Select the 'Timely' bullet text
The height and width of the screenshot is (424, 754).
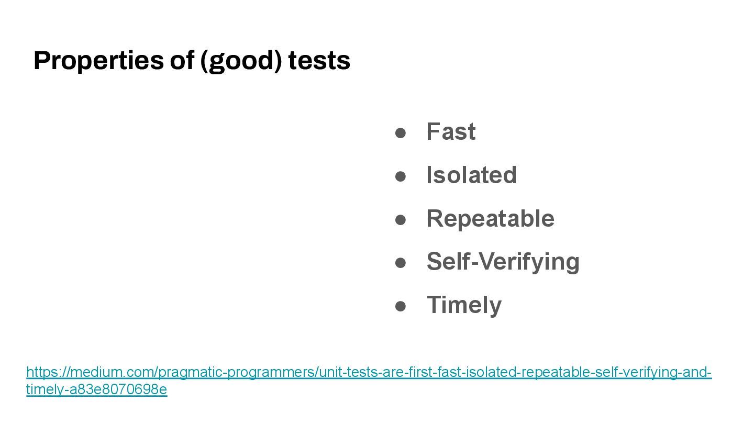[464, 305]
